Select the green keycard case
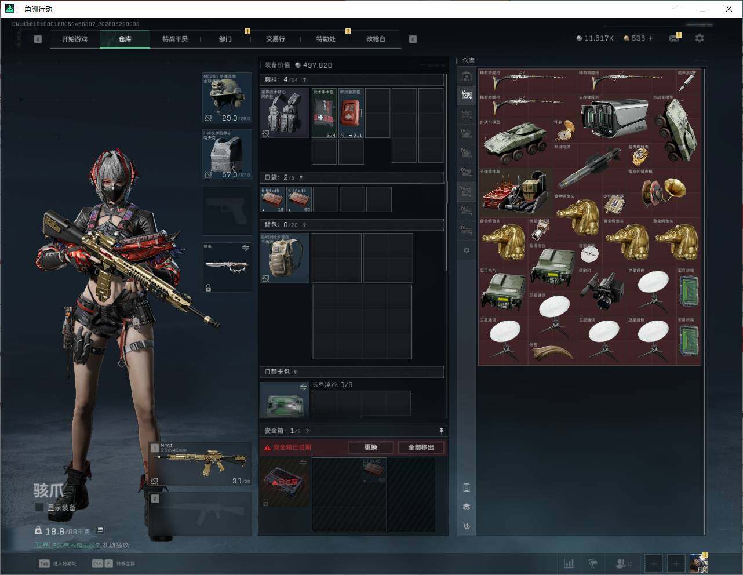This screenshot has height=575, width=743. [285, 400]
